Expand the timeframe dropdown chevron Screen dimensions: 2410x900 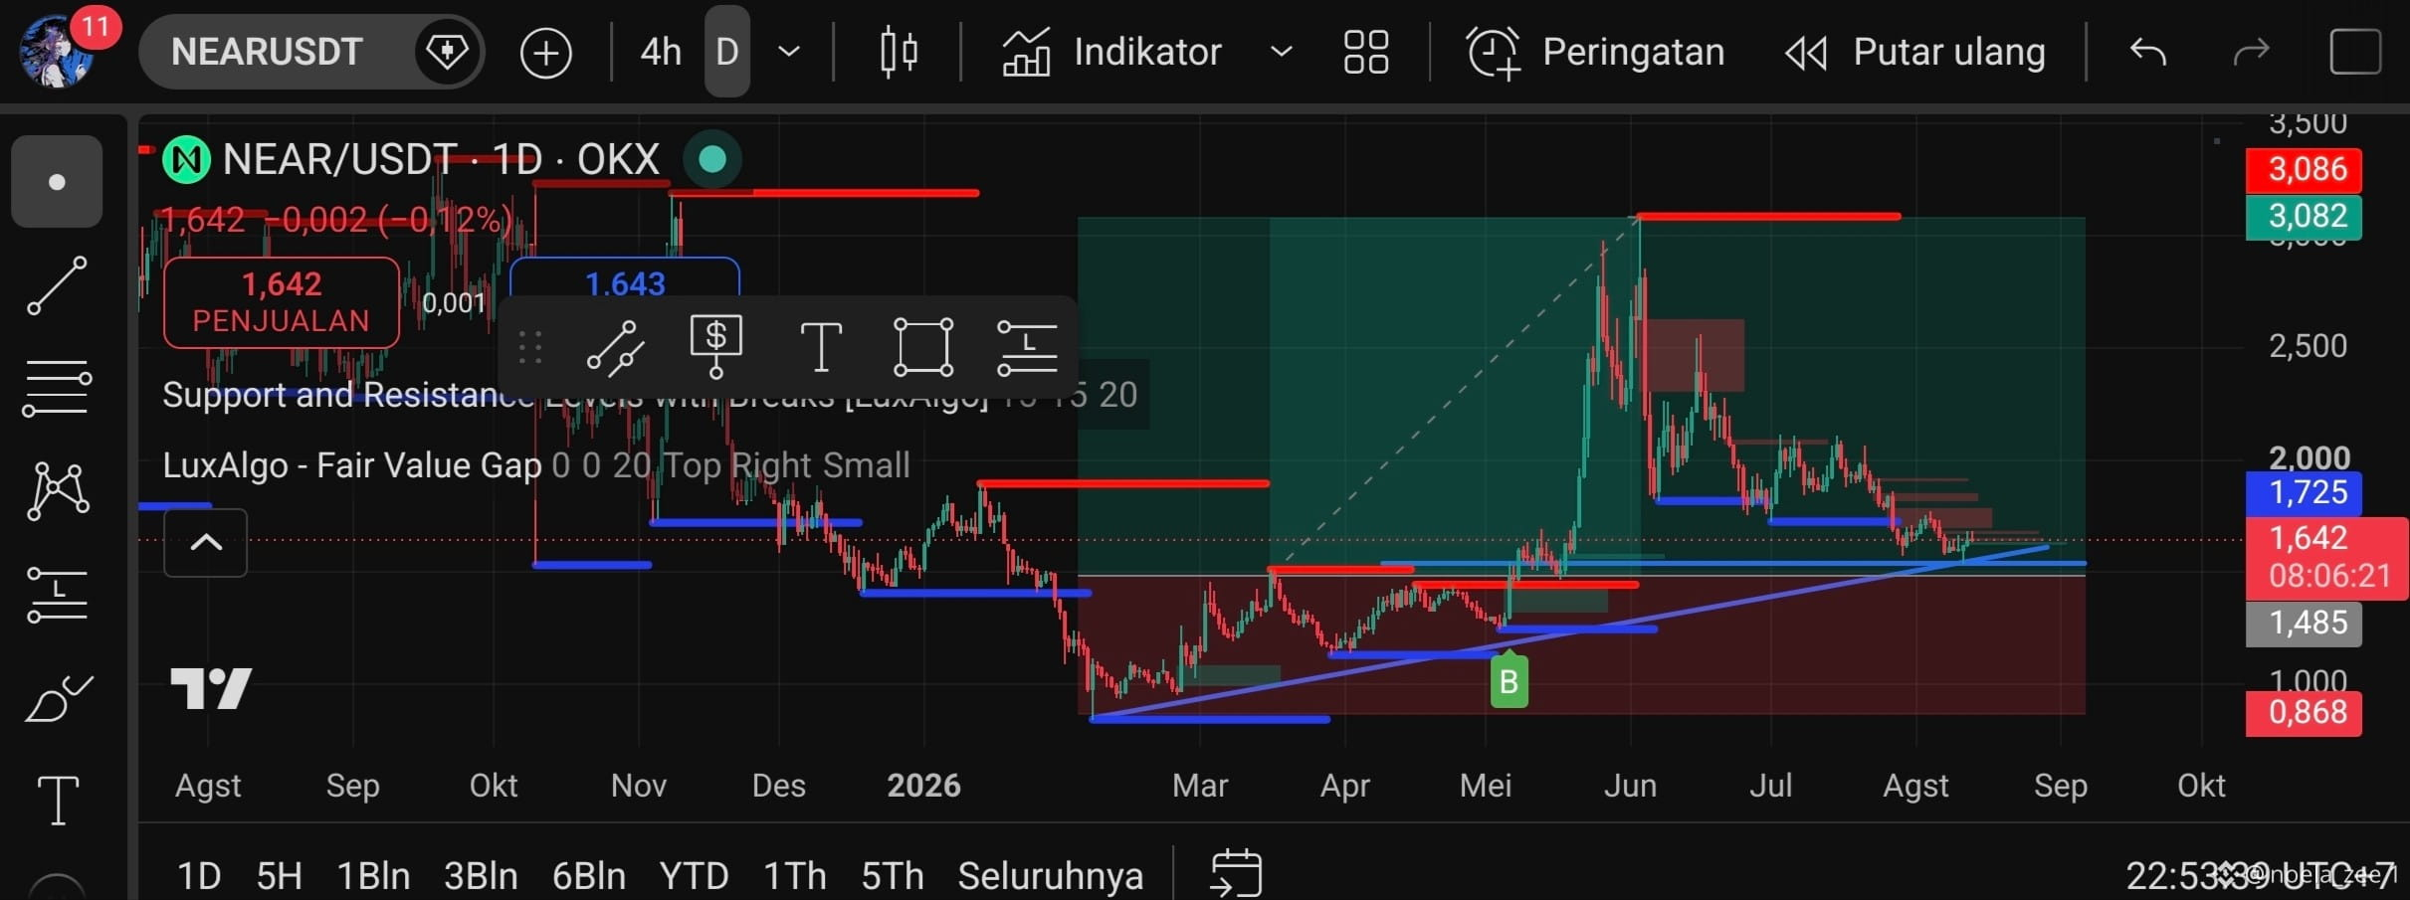tap(789, 52)
